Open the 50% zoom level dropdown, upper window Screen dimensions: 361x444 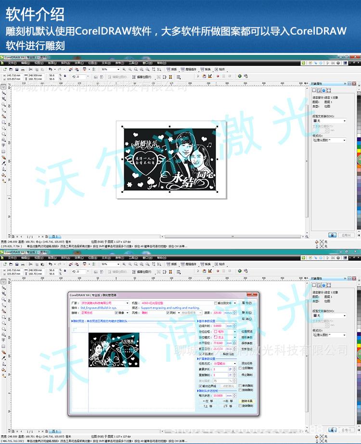(118, 69)
